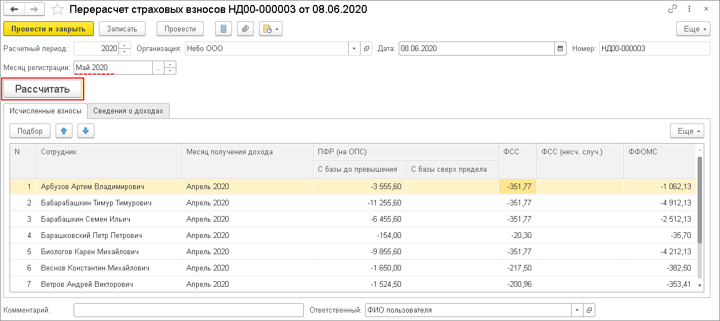This screenshot has width=720, height=321.
Task: Open the document report list icon
Action: (x=225, y=29)
